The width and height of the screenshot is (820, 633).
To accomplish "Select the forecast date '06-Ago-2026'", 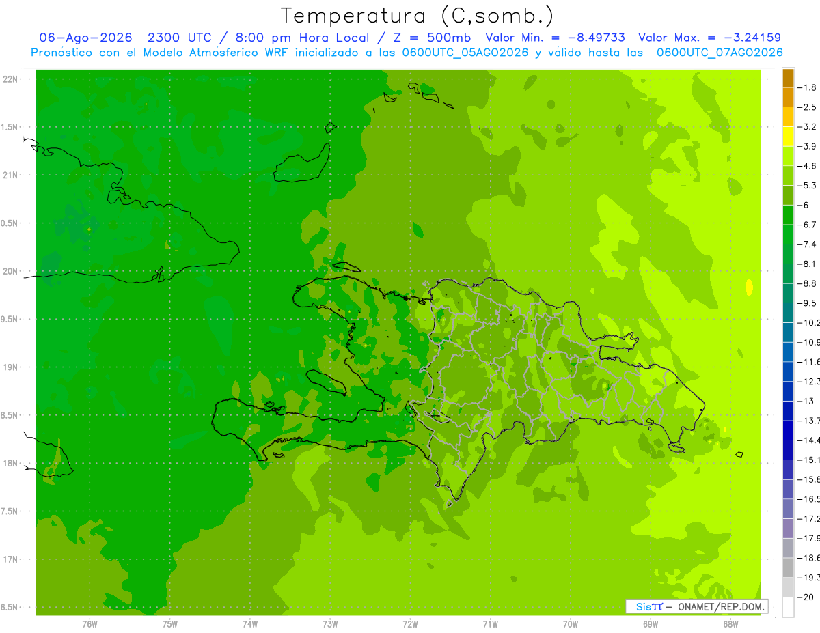I will 86,38.
